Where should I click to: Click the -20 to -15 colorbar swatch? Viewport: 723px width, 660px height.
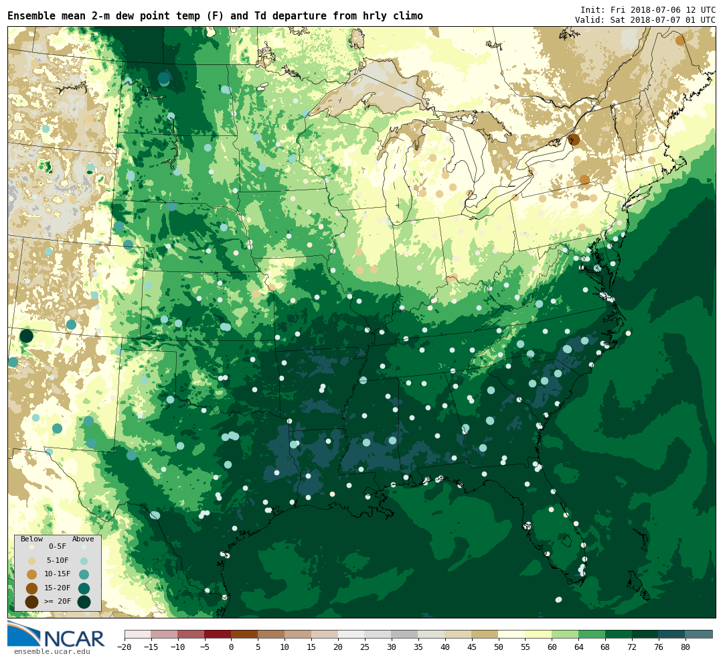click(138, 634)
